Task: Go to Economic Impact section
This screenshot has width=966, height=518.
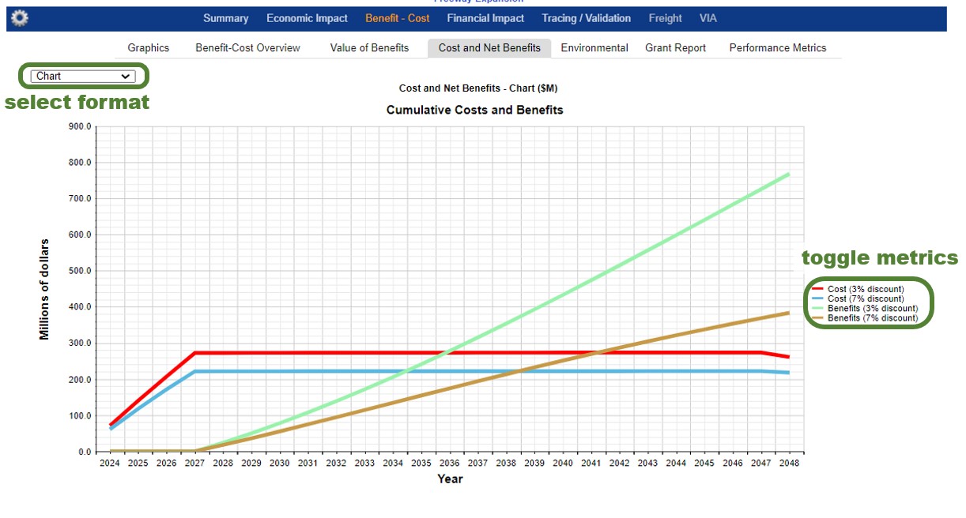Action: (x=307, y=18)
